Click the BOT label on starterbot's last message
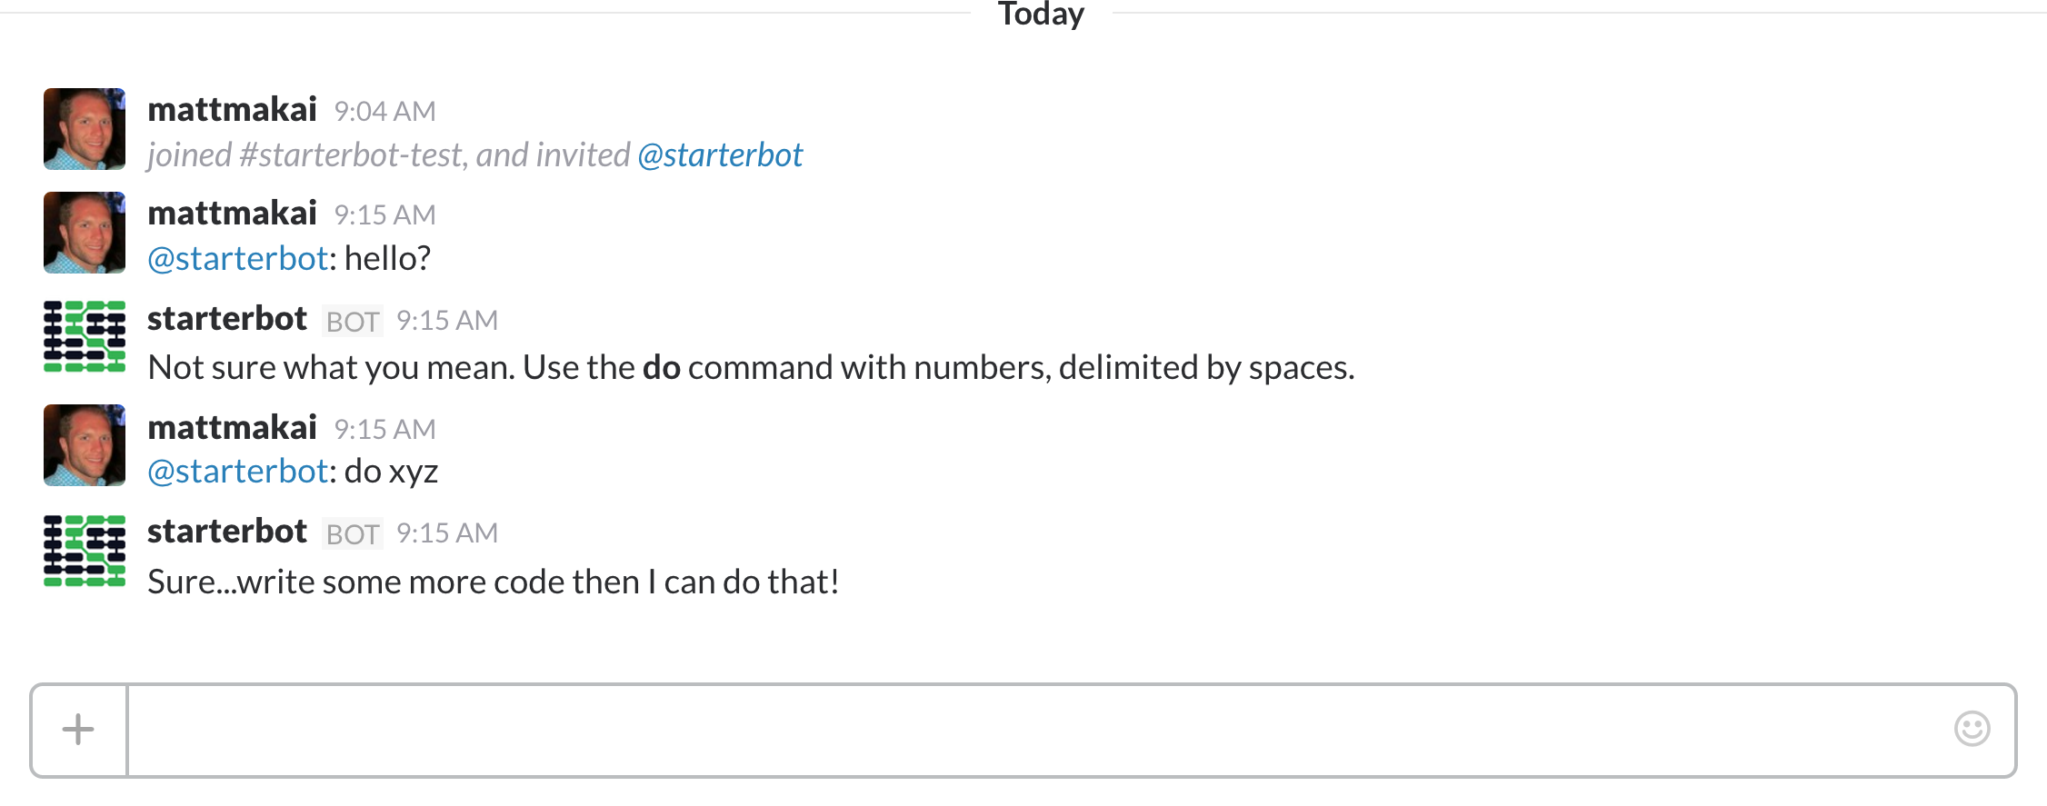 [352, 534]
